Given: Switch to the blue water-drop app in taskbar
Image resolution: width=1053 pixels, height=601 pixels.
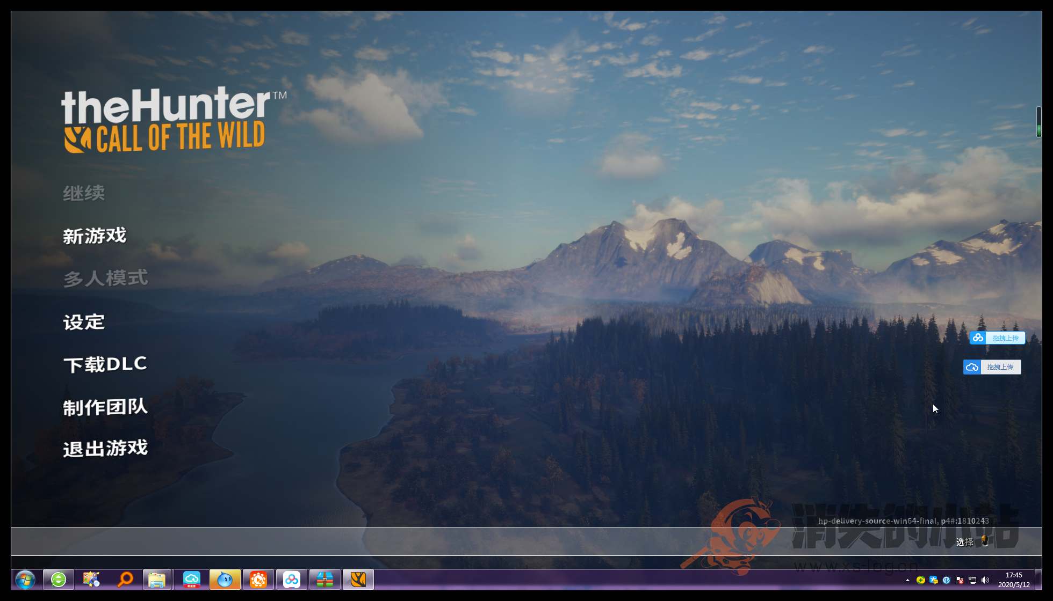Looking at the screenshot, I should [225, 580].
